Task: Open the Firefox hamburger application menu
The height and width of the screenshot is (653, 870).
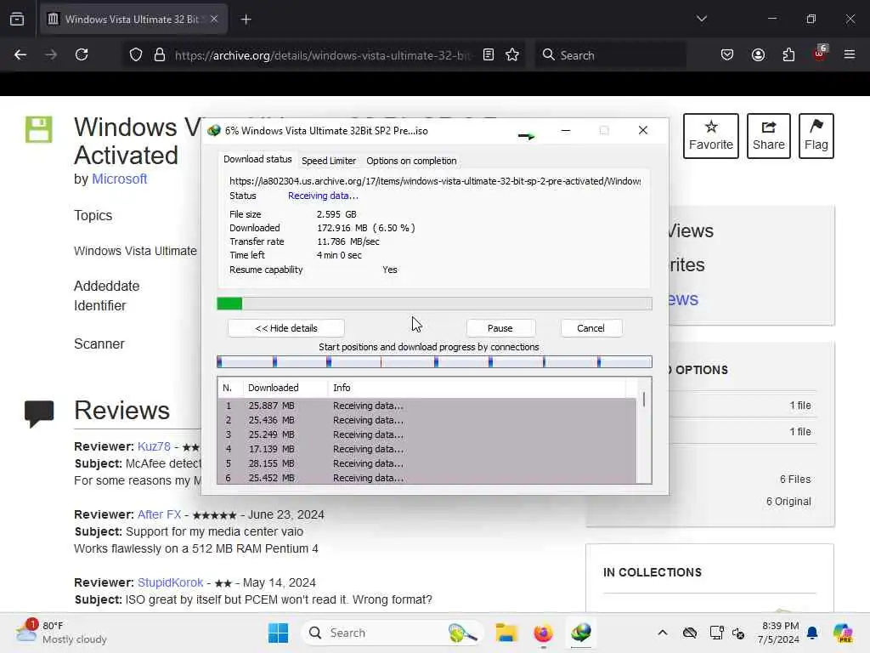Action: (x=850, y=54)
